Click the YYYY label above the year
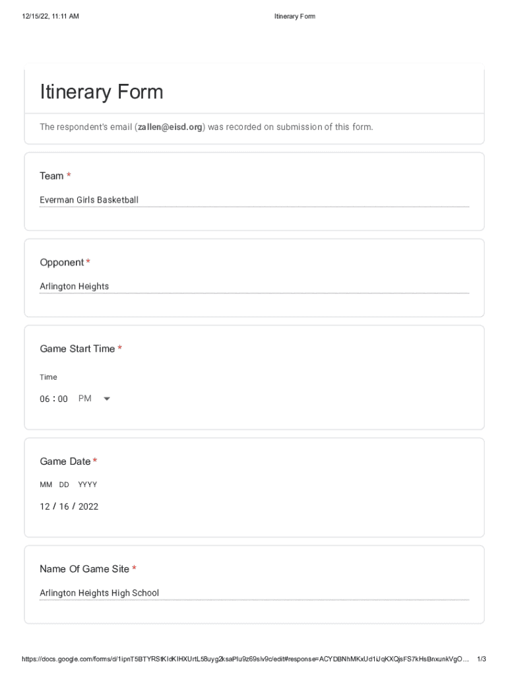This screenshot has height=676, width=508. click(x=87, y=485)
